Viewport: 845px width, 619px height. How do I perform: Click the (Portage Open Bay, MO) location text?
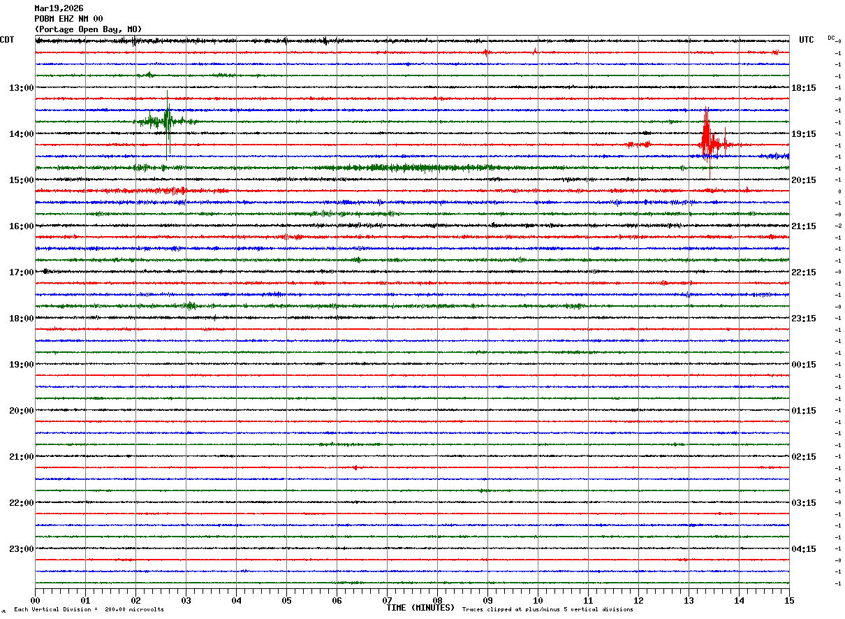pyautogui.click(x=88, y=29)
